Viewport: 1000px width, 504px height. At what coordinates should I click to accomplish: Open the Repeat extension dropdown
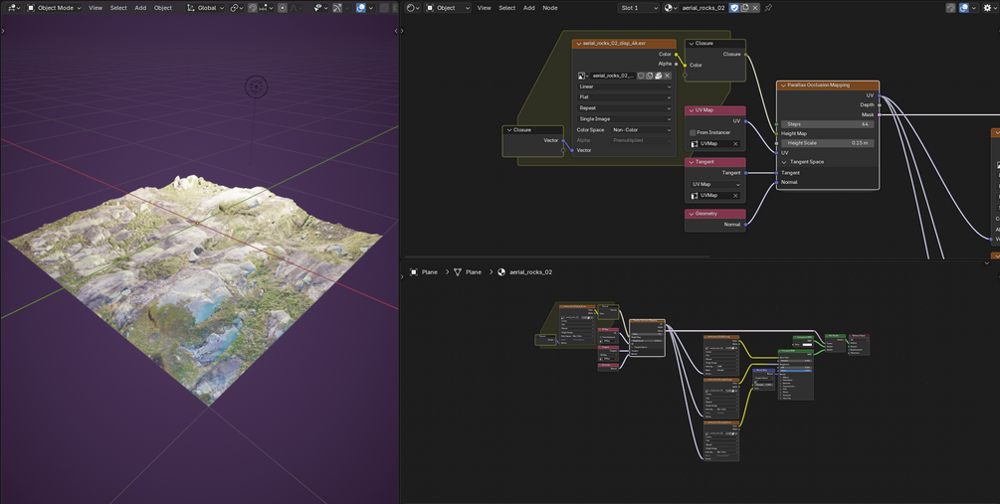[x=624, y=107]
